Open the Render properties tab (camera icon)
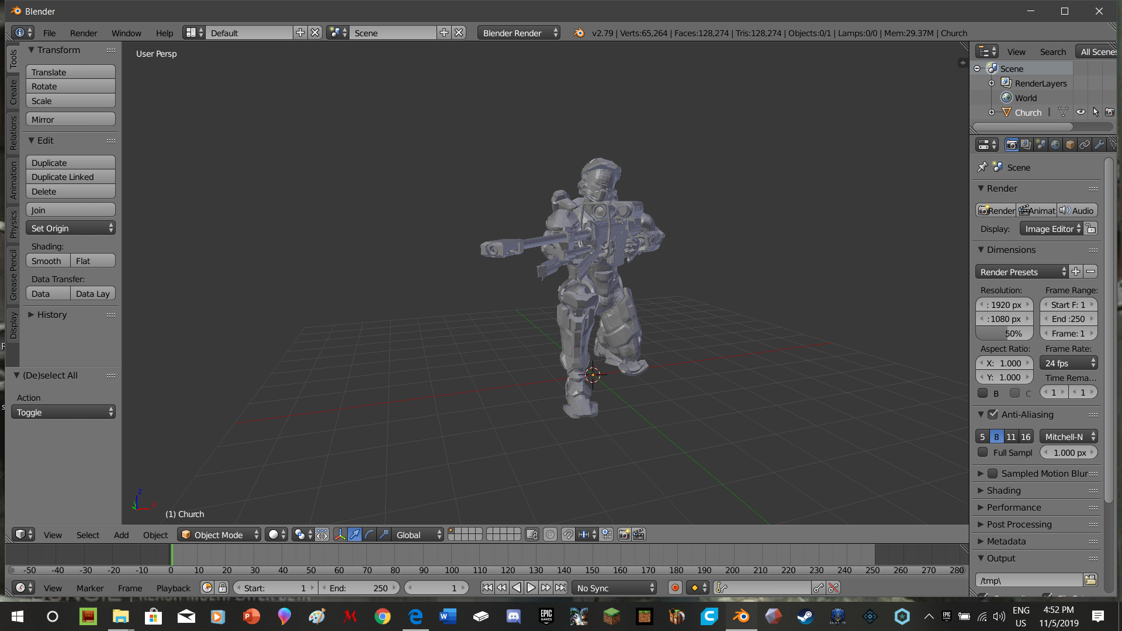This screenshot has width=1122, height=631. [x=1012, y=144]
